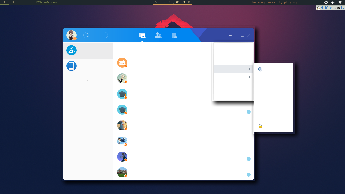Viewport: 345px width, 194px height.
Task: Click the profile avatar in header
Action: (x=71, y=35)
